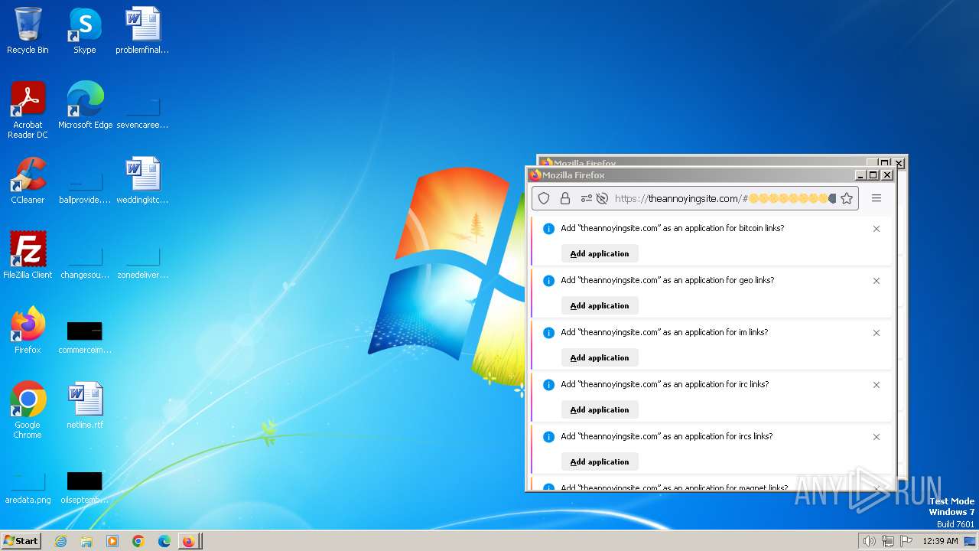The image size is (979, 551).
Task: Select the FileZilla Client shortcut
Action: coord(28,256)
